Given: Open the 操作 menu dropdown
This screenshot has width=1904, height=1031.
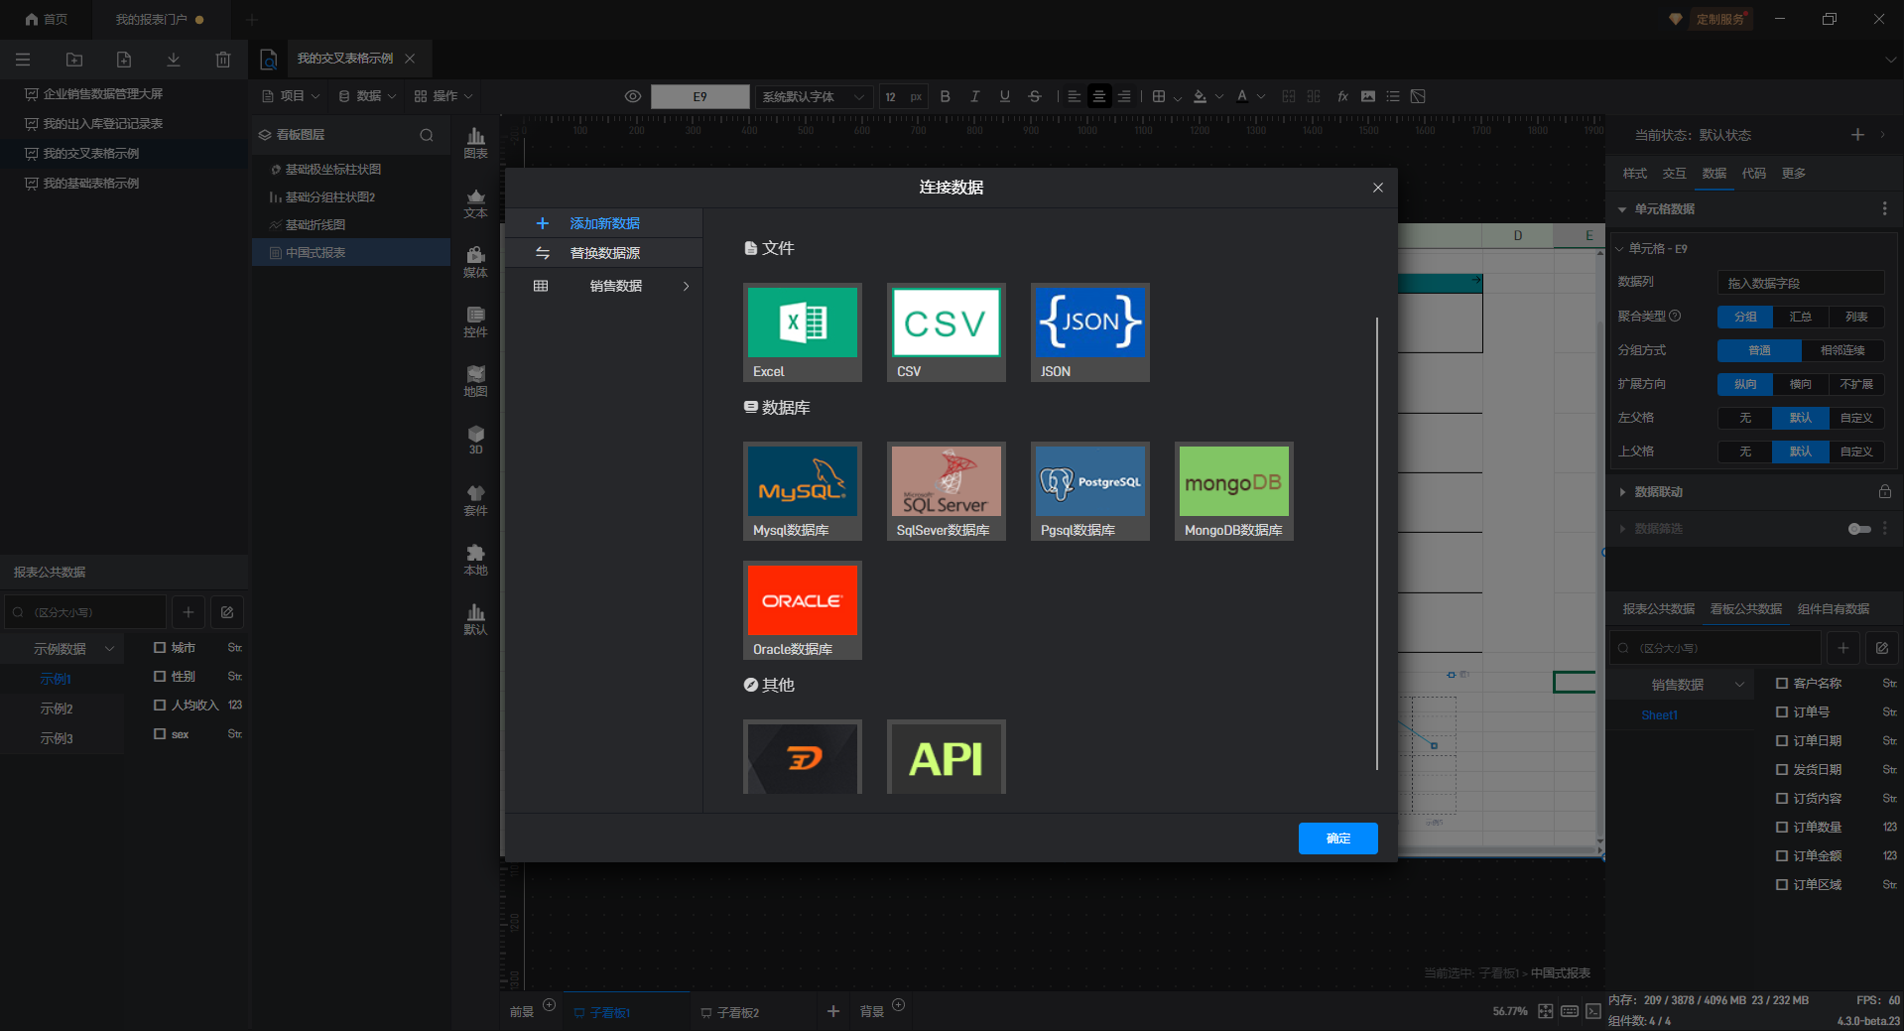Looking at the screenshot, I should (x=444, y=96).
